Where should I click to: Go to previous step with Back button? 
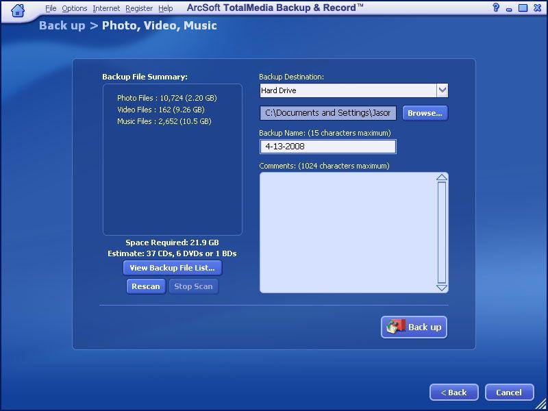[453, 392]
